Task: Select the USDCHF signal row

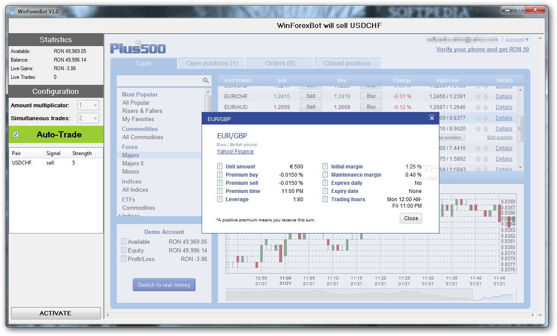Action: [x=56, y=163]
